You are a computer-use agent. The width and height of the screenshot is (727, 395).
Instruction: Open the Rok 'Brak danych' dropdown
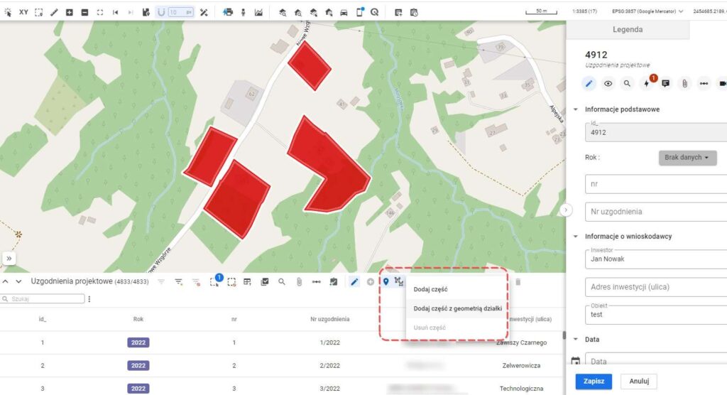(x=687, y=158)
